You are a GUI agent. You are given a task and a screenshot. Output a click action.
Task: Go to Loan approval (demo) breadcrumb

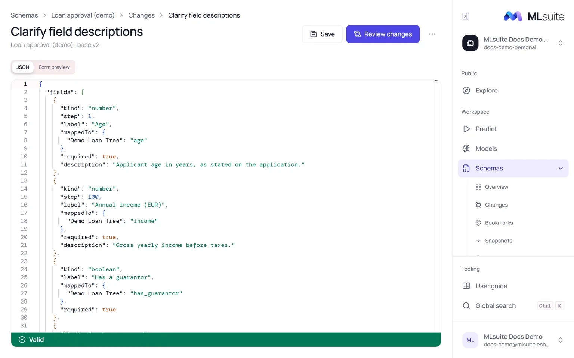(x=83, y=15)
